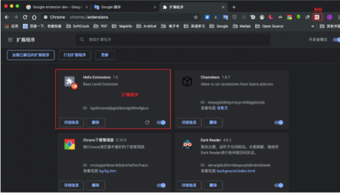
Task: Close the Google extension dev tab
Action: coord(87,7)
